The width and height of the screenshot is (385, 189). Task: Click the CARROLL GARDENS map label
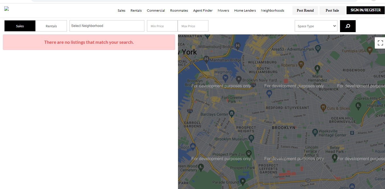click(192, 124)
